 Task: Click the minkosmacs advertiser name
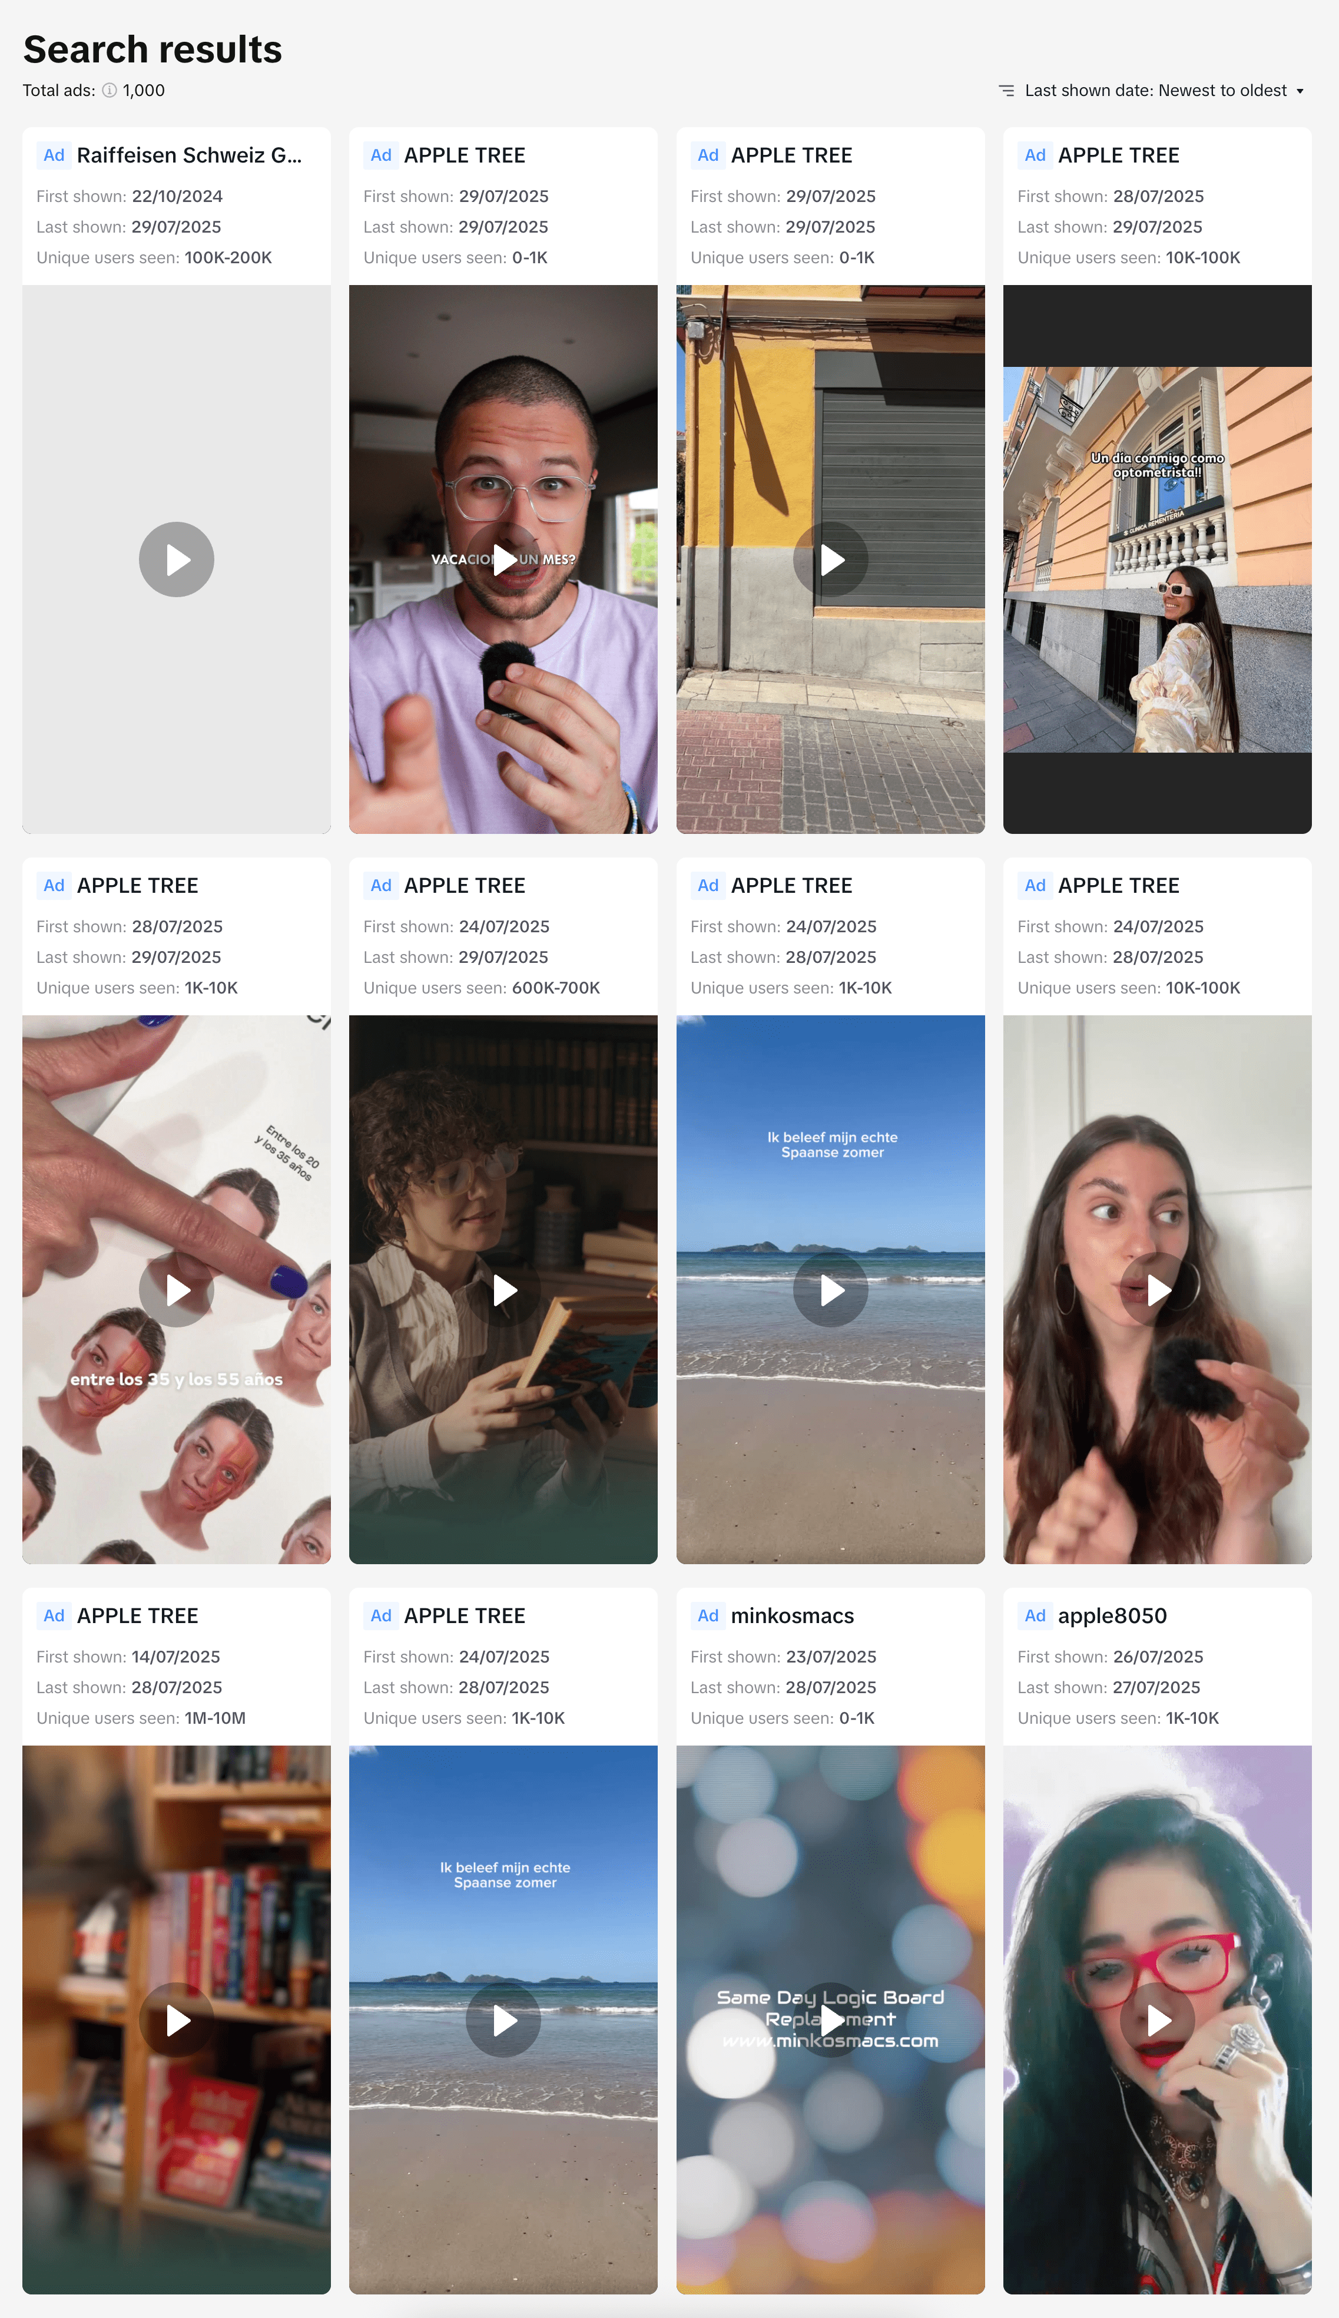[792, 1615]
